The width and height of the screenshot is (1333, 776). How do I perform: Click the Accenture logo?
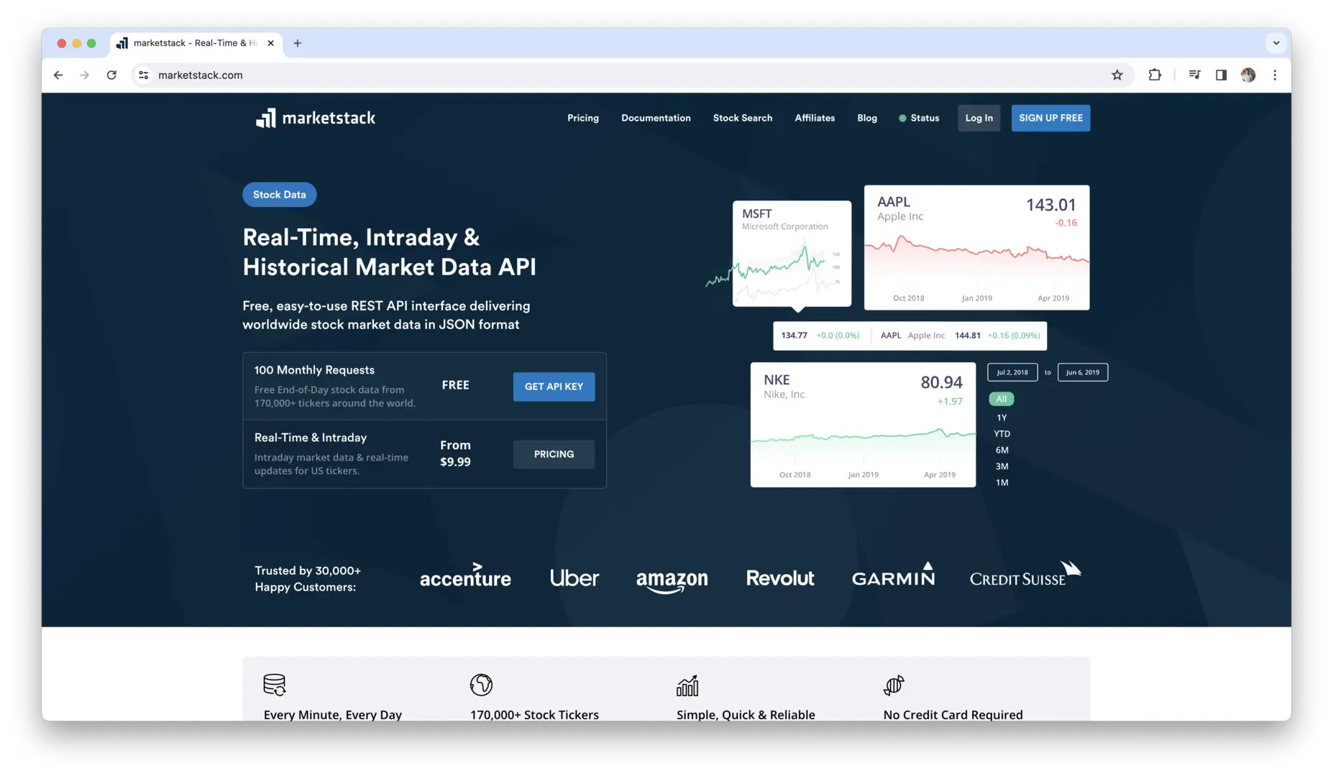[x=465, y=576]
